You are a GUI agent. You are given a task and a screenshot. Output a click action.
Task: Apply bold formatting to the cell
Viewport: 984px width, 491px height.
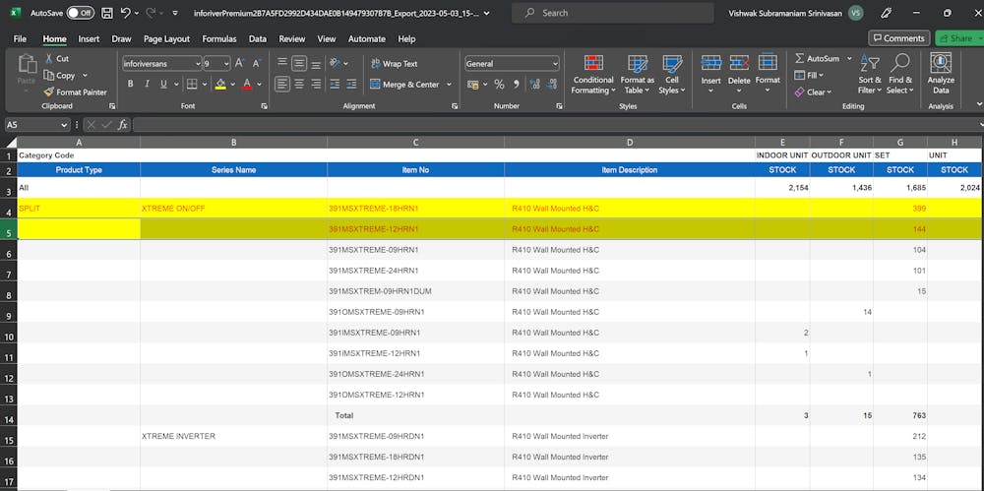coord(130,85)
